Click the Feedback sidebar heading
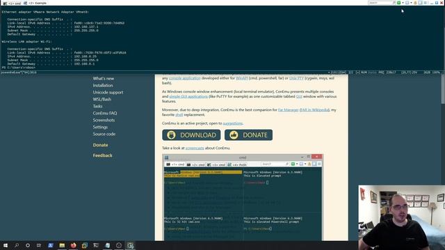The image size is (445, 250). point(102,156)
